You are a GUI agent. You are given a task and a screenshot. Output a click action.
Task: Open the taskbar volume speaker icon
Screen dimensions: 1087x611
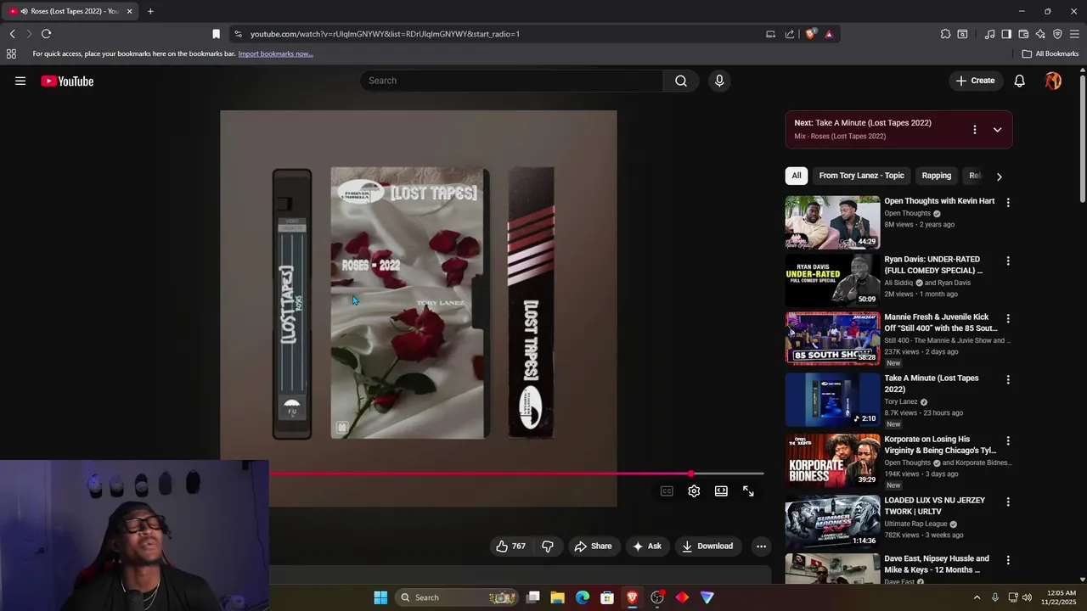click(x=1027, y=597)
